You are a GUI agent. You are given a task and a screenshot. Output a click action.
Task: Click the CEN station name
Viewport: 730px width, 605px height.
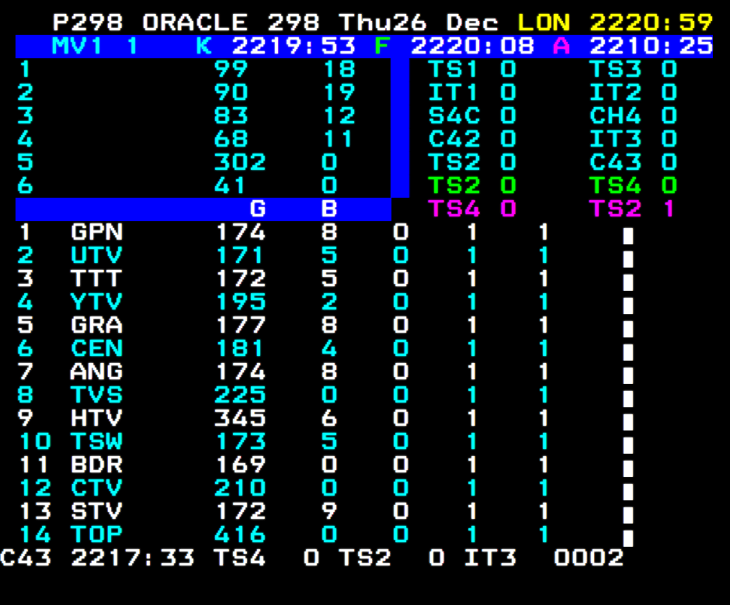pyautogui.click(x=96, y=347)
